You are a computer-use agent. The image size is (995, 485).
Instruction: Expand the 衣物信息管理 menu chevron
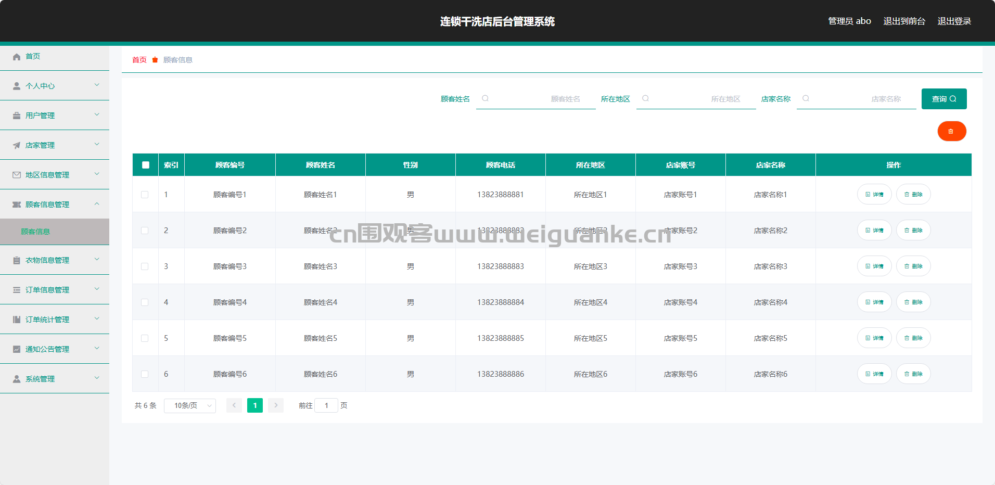[97, 260]
